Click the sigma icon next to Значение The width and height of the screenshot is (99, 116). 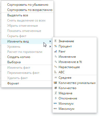pos(55,41)
